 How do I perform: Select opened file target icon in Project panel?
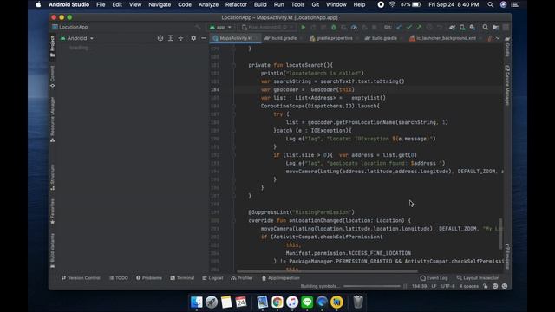coord(160,38)
